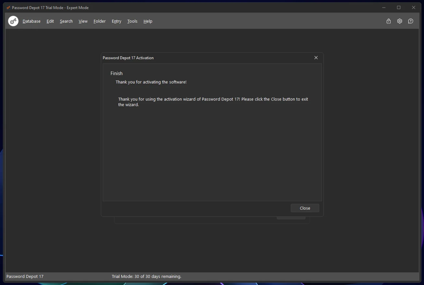
Task: Click the Trial Mode days remaining status text
Action: 147,276
